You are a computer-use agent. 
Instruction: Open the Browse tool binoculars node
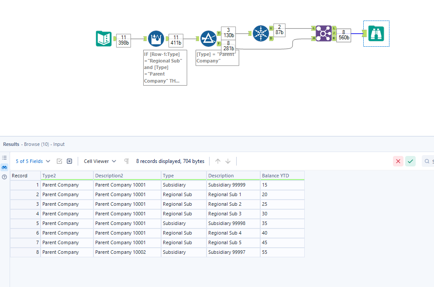pyautogui.click(x=376, y=33)
